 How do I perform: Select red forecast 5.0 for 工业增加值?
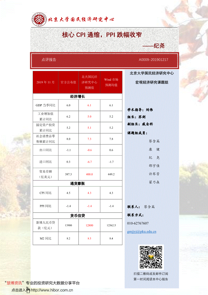(x=89, y=117)
